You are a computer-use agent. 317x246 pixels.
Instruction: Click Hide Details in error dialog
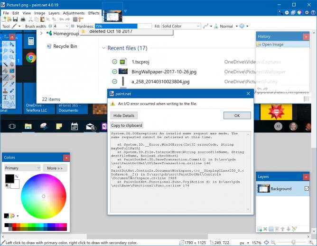(124, 115)
